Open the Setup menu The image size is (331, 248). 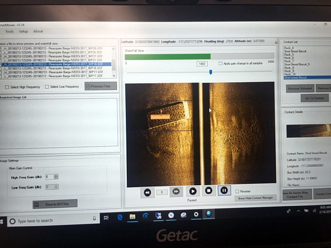pyautogui.click(x=23, y=31)
